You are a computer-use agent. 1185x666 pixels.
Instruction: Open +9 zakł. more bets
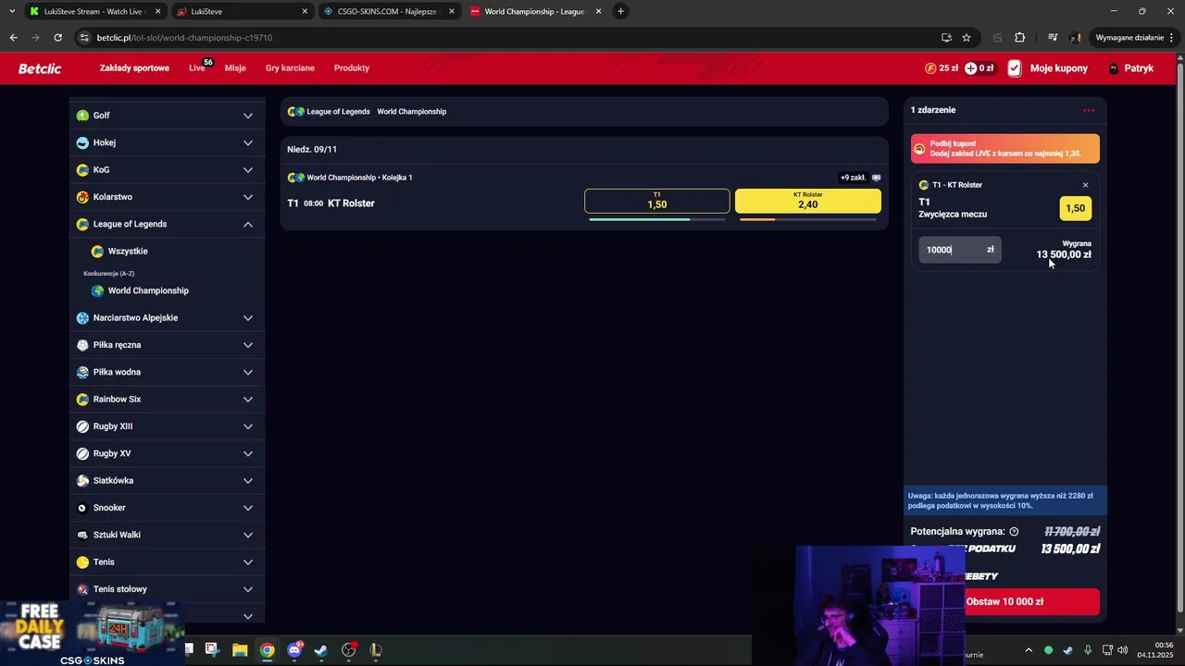point(853,178)
